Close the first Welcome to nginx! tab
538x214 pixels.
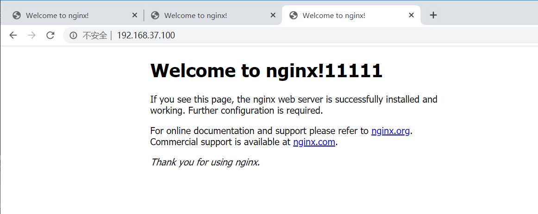(x=135, y=15)
